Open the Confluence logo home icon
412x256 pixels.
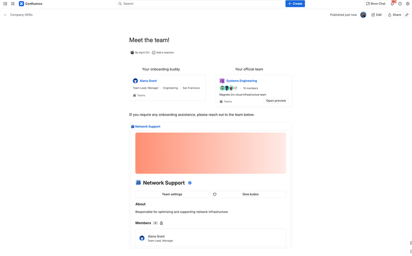[x=21, y=3]
